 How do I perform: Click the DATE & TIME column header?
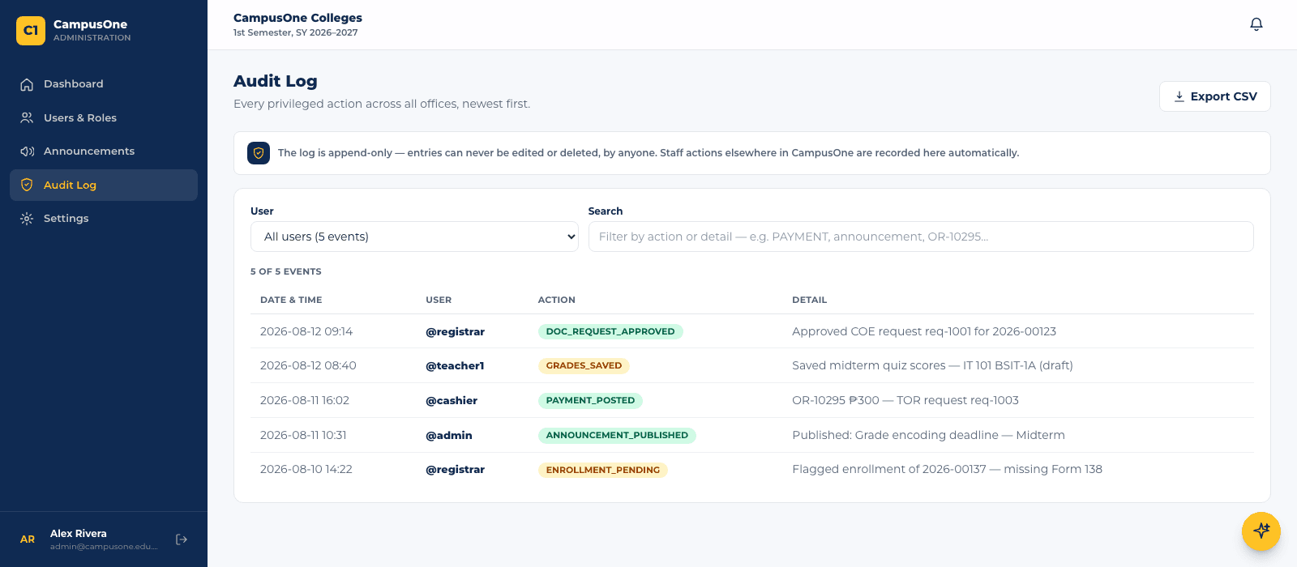291,300
